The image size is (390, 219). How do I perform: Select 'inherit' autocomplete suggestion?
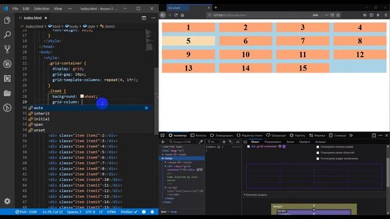[41, 113]
